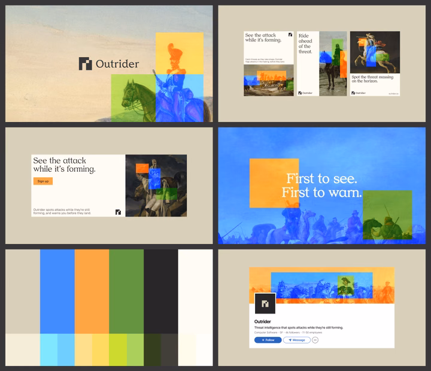Open the tall 'Ride ahead of the threat' ad card
The width and height of the screenshot is (431, 371).
click(322, 63)
